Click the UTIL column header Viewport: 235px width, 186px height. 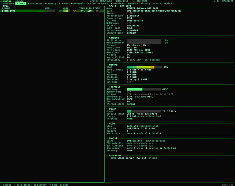point(48,9)
